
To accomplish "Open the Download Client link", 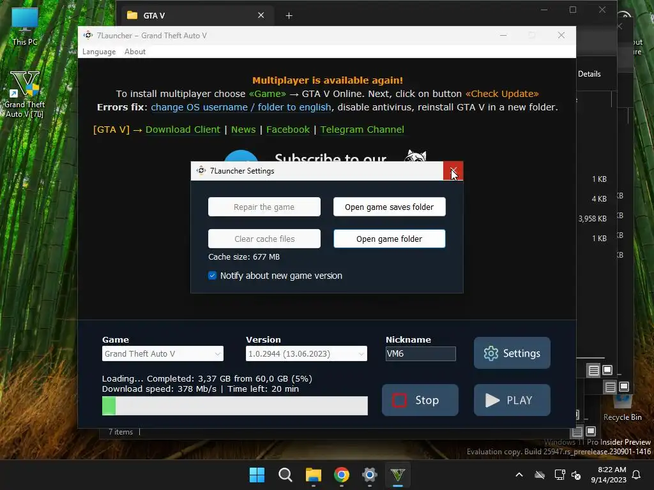I will (x=183, y=130).
